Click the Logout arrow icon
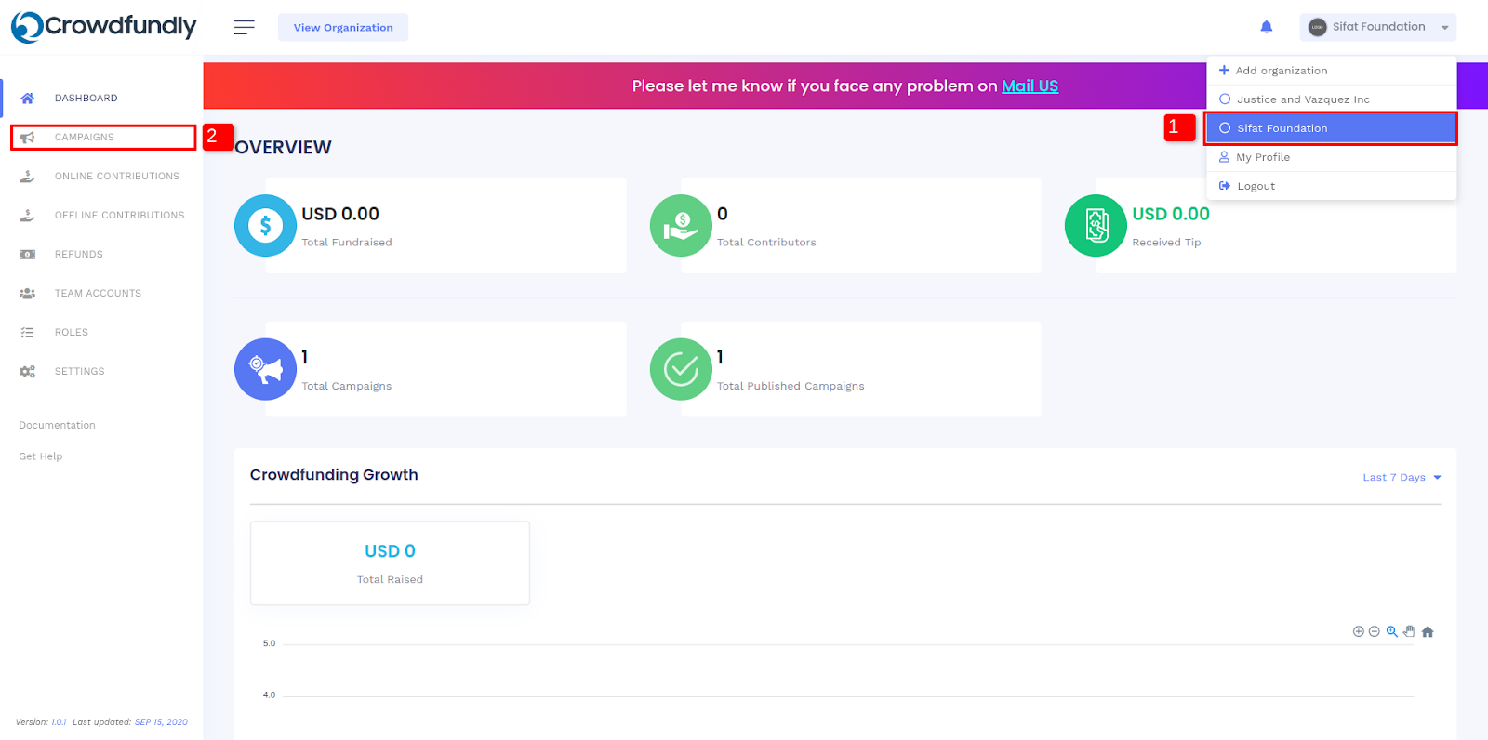The width and height of the screenshot is (1488, 740). [x=1225, y=186]
